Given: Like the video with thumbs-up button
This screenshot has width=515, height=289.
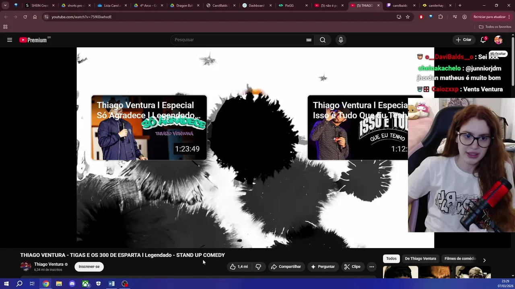Looking at the screenshot, I should click(239, 267).
